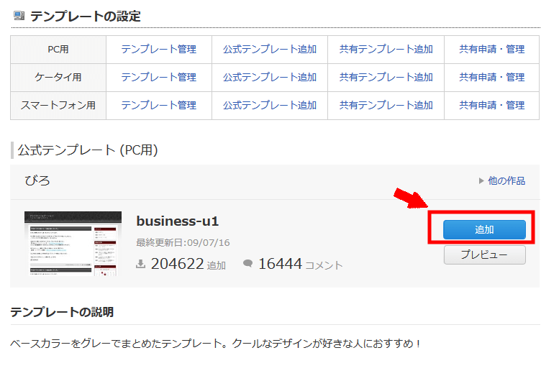Click the computer icon beside テンプレートの設定
Screen dimensions: 559x381
19,16
